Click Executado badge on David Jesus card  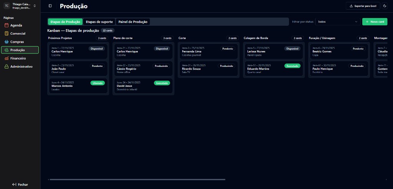162,83
